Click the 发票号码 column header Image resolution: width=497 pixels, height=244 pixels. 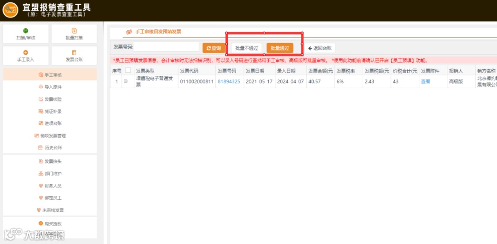pyautogui.click(x=227, y=71)
